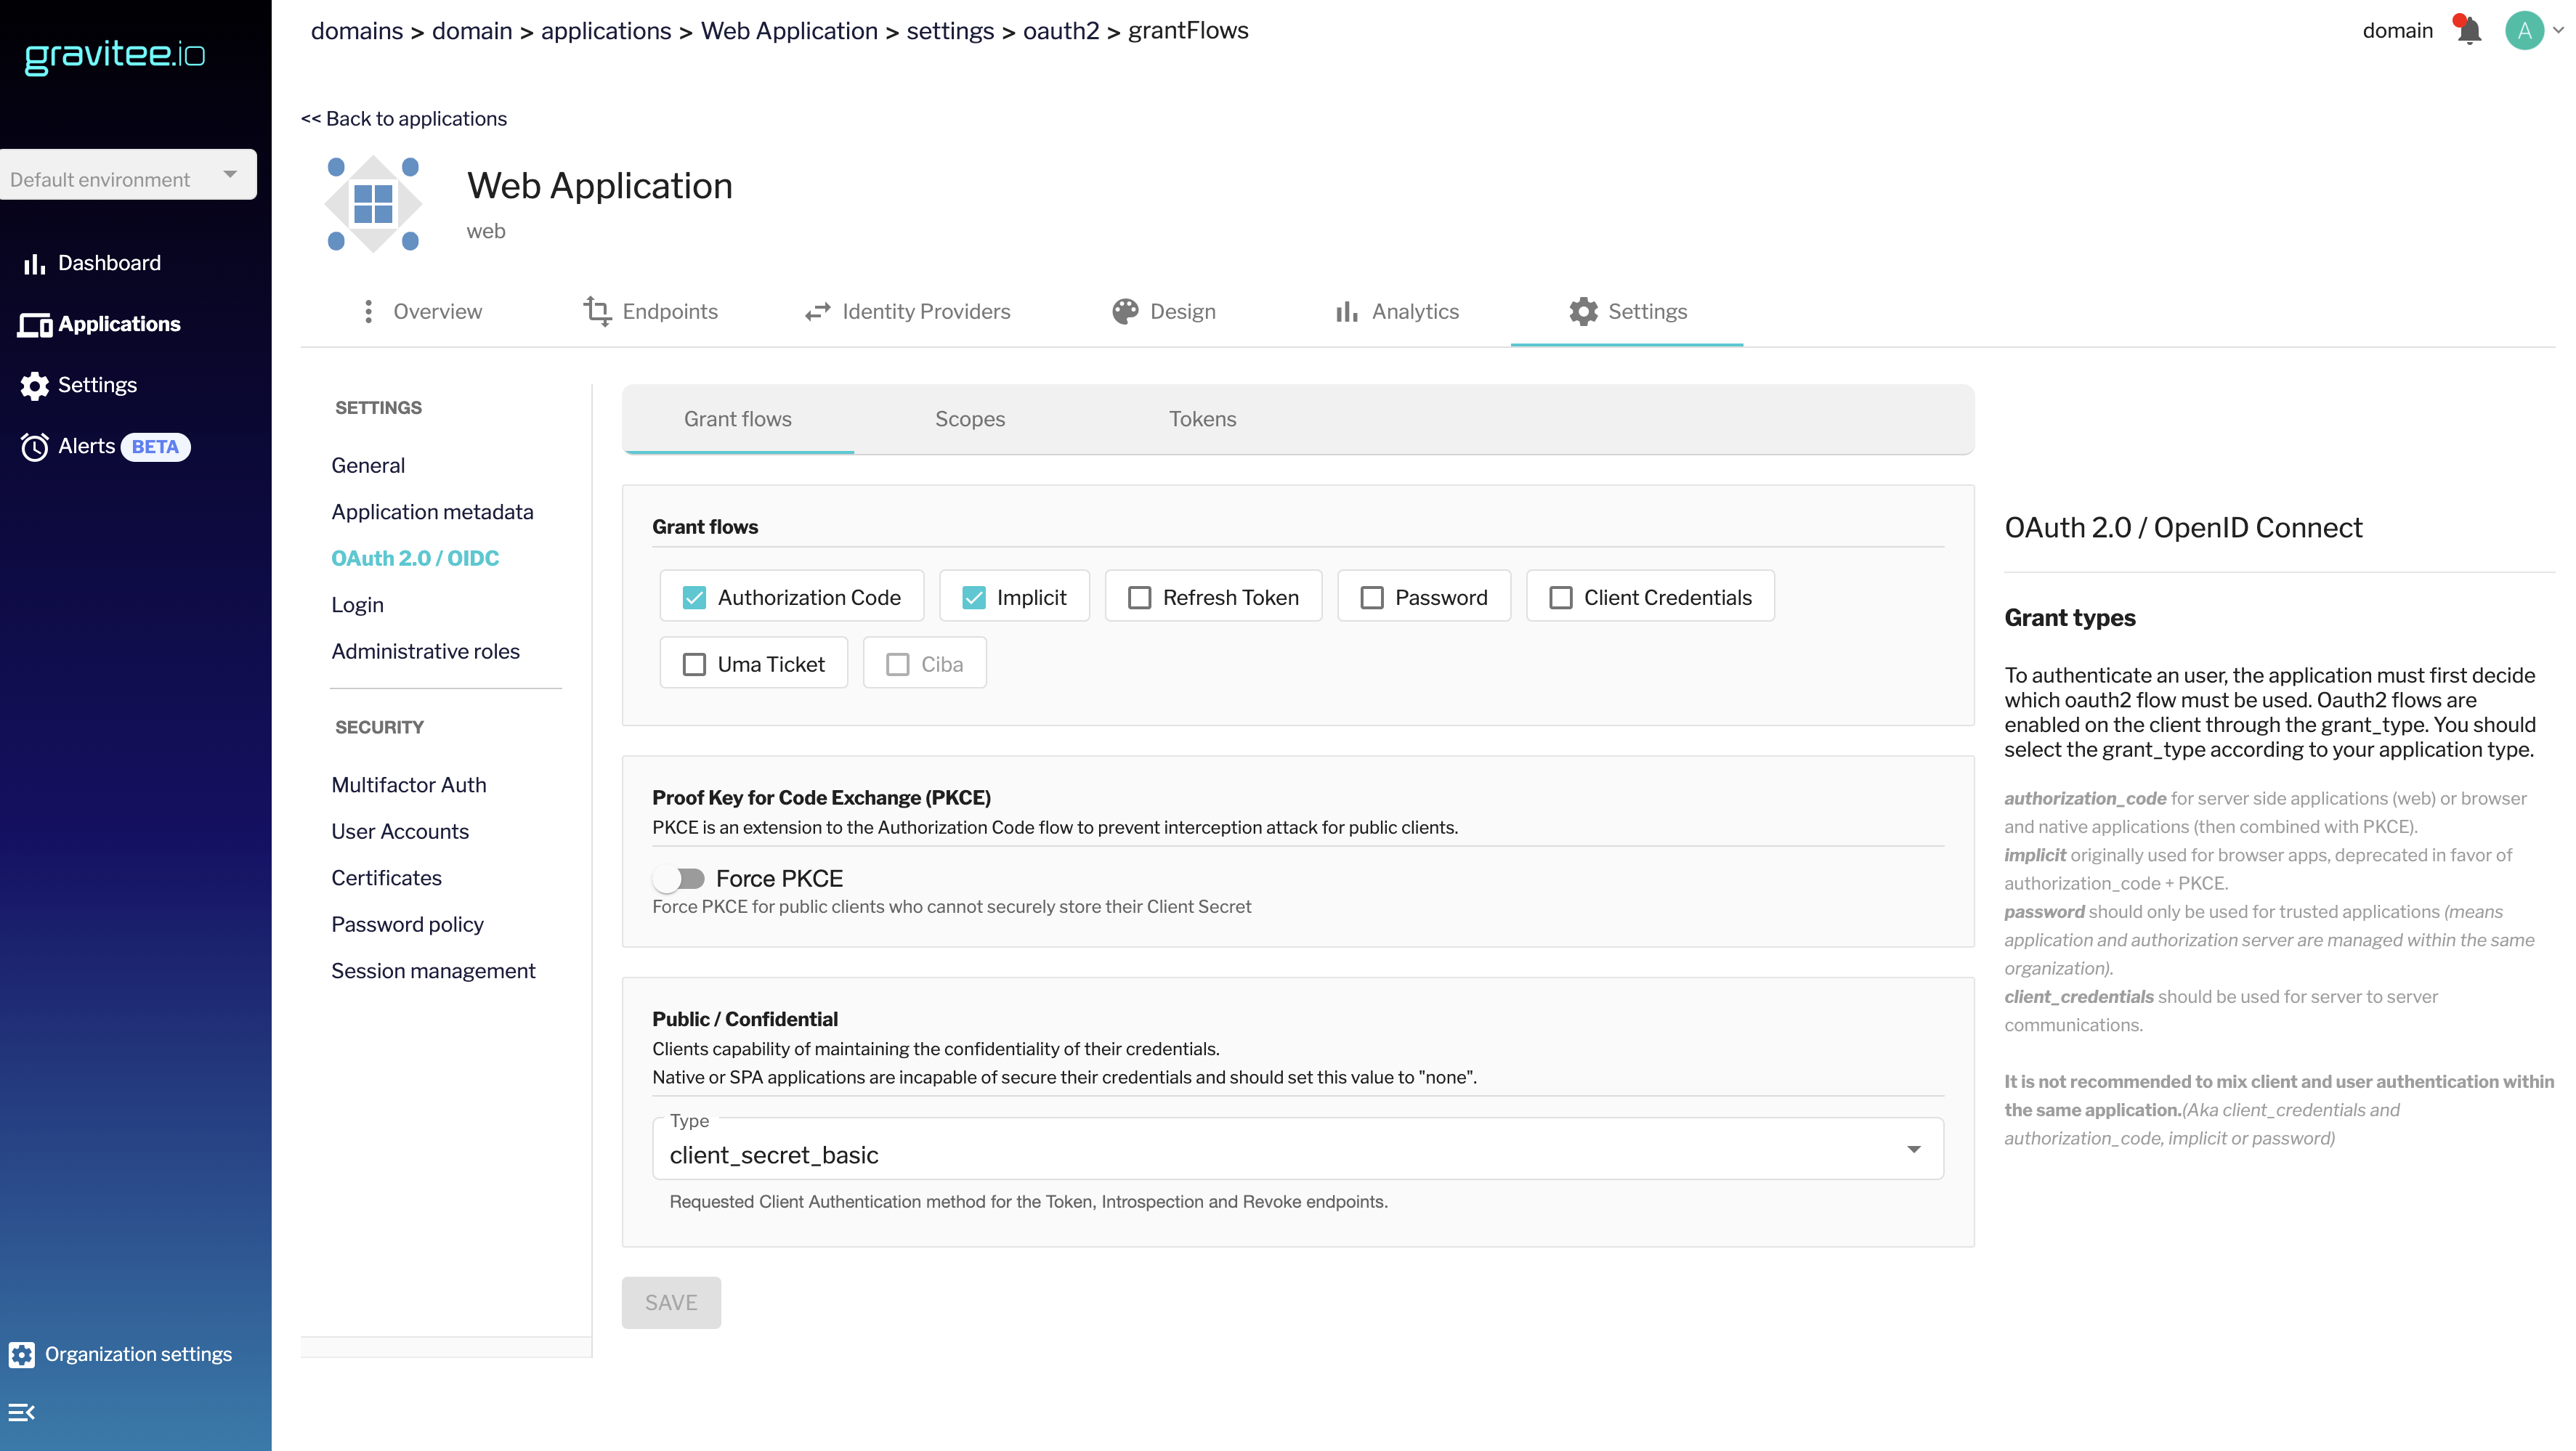Check the Client Credentials checkbox

pyautogui.click(x=1560, y=598)
